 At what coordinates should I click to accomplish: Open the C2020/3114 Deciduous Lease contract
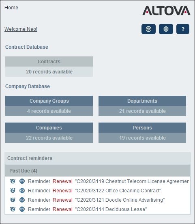111,209
